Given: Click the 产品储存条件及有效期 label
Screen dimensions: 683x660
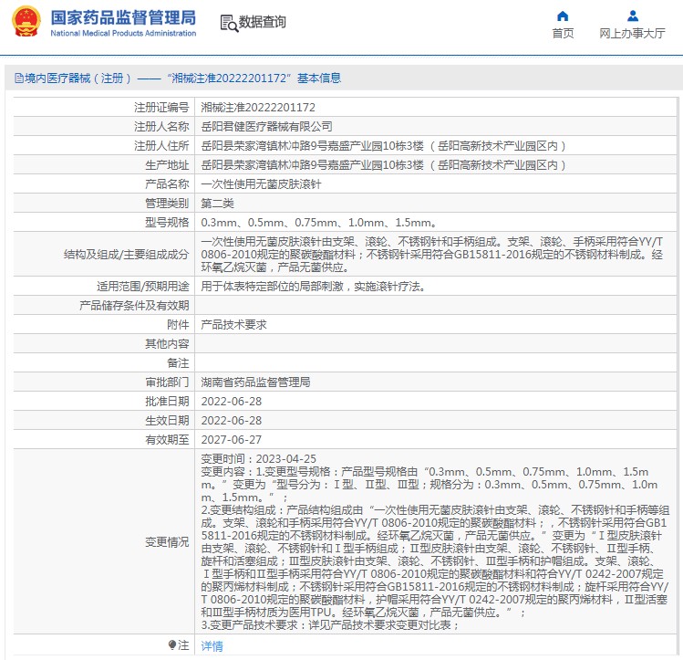Looking at the screenshot, I should pyautogui.click(x=135, y=306).
